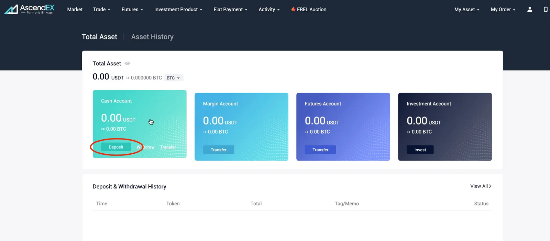This screenshot has width=550, height=241.
Task: Expand the Activity dropdown menu
Action: (269, 9)
